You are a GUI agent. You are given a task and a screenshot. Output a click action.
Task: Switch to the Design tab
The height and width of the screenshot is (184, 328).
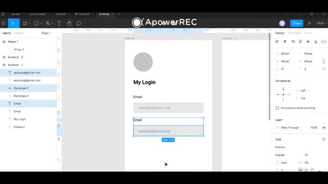pyautogui.click(x=280, y=33)
